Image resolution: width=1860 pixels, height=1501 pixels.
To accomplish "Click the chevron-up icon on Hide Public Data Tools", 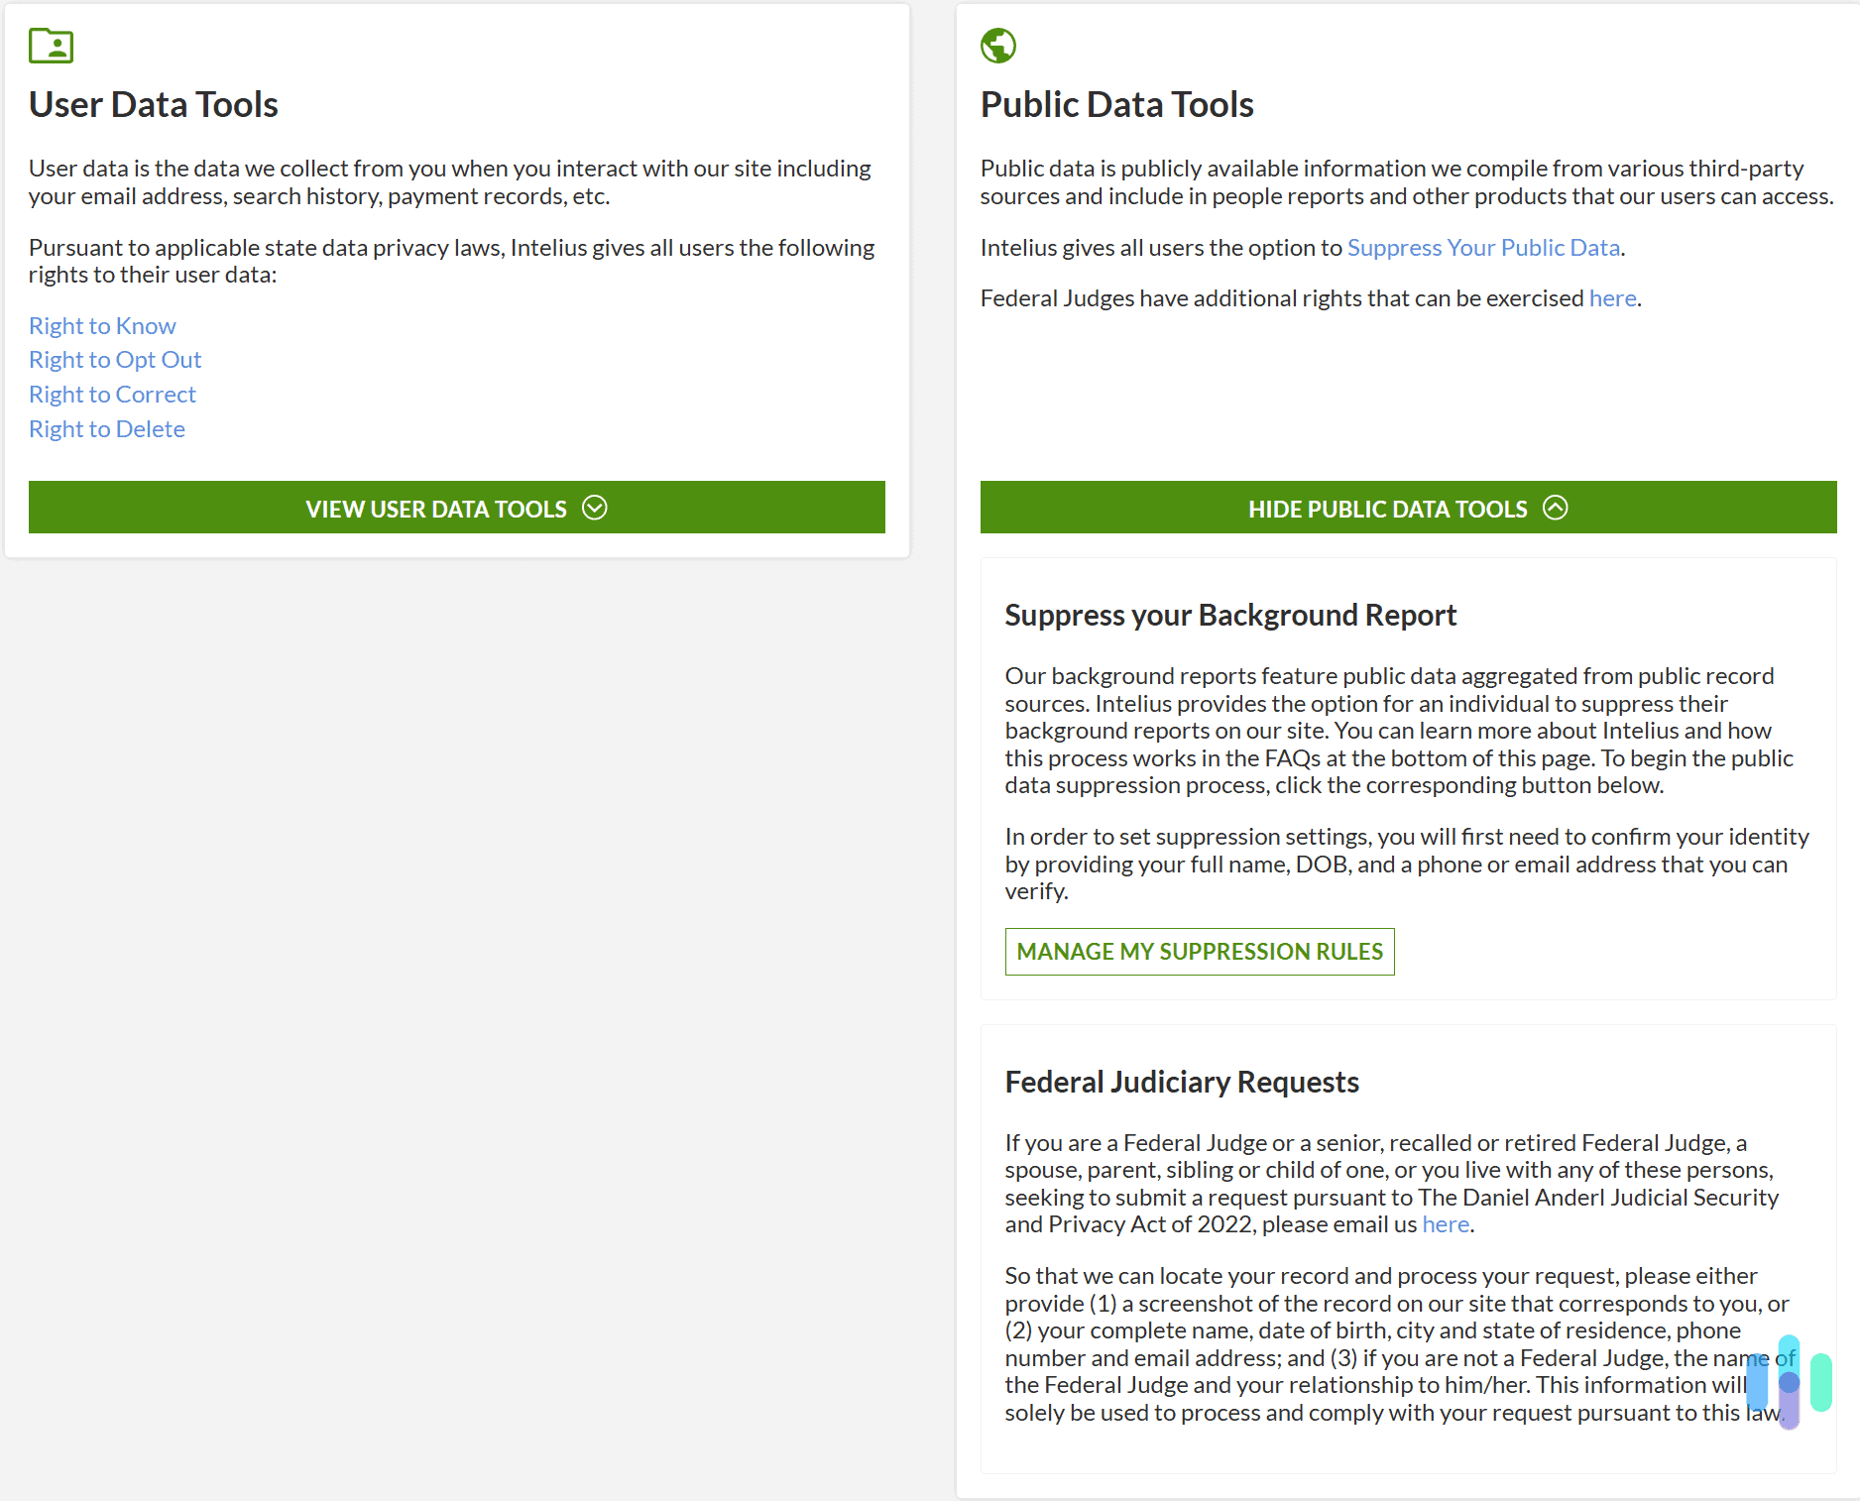I will [1556, 508].
